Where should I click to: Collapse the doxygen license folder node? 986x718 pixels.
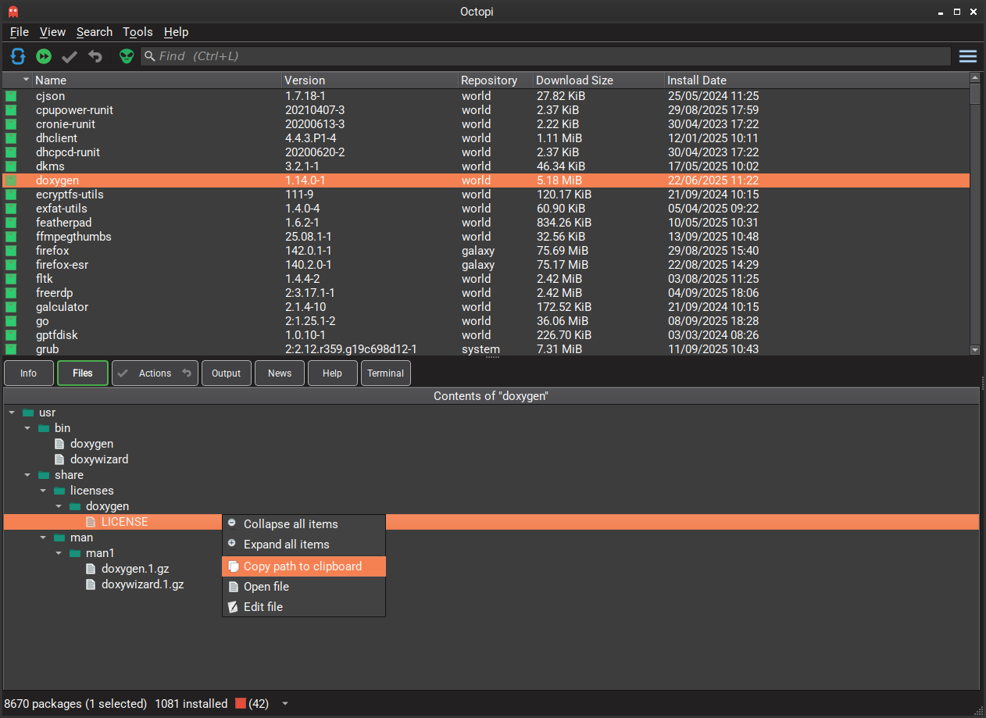[59, 506]
